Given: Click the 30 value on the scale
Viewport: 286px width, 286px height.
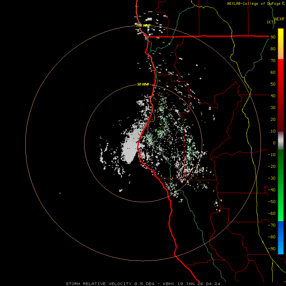Looking at the screenshot, I should (273, 108).
